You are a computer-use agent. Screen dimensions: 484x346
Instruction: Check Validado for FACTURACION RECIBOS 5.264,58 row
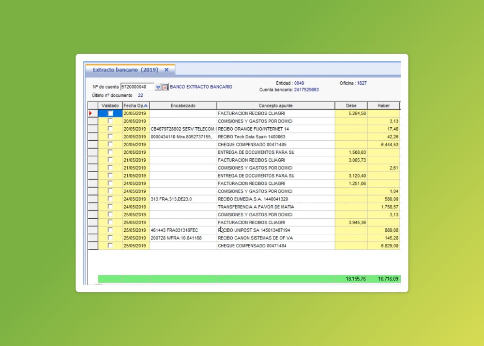pyautogui.click(x=110, y=113)
